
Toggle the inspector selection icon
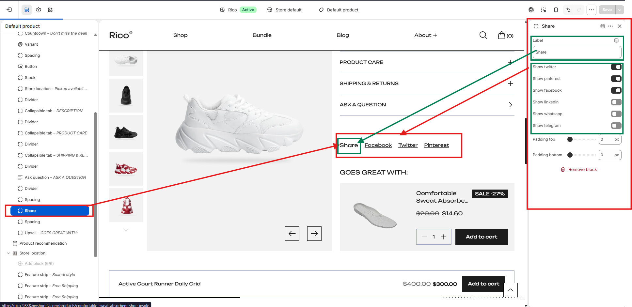544,10
